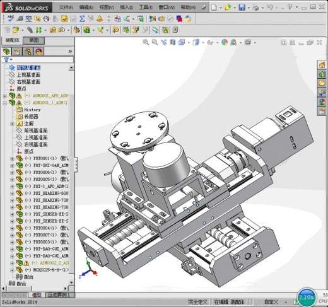The width and height of the screenshot is (328, 307).
Task: Open the 文件(F) menu
Action: point(66,8)
